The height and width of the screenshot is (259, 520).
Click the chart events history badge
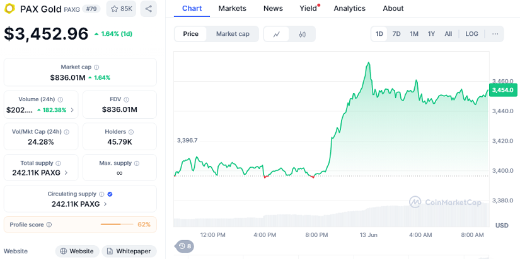pyautogui.click(x=185, y=246)
